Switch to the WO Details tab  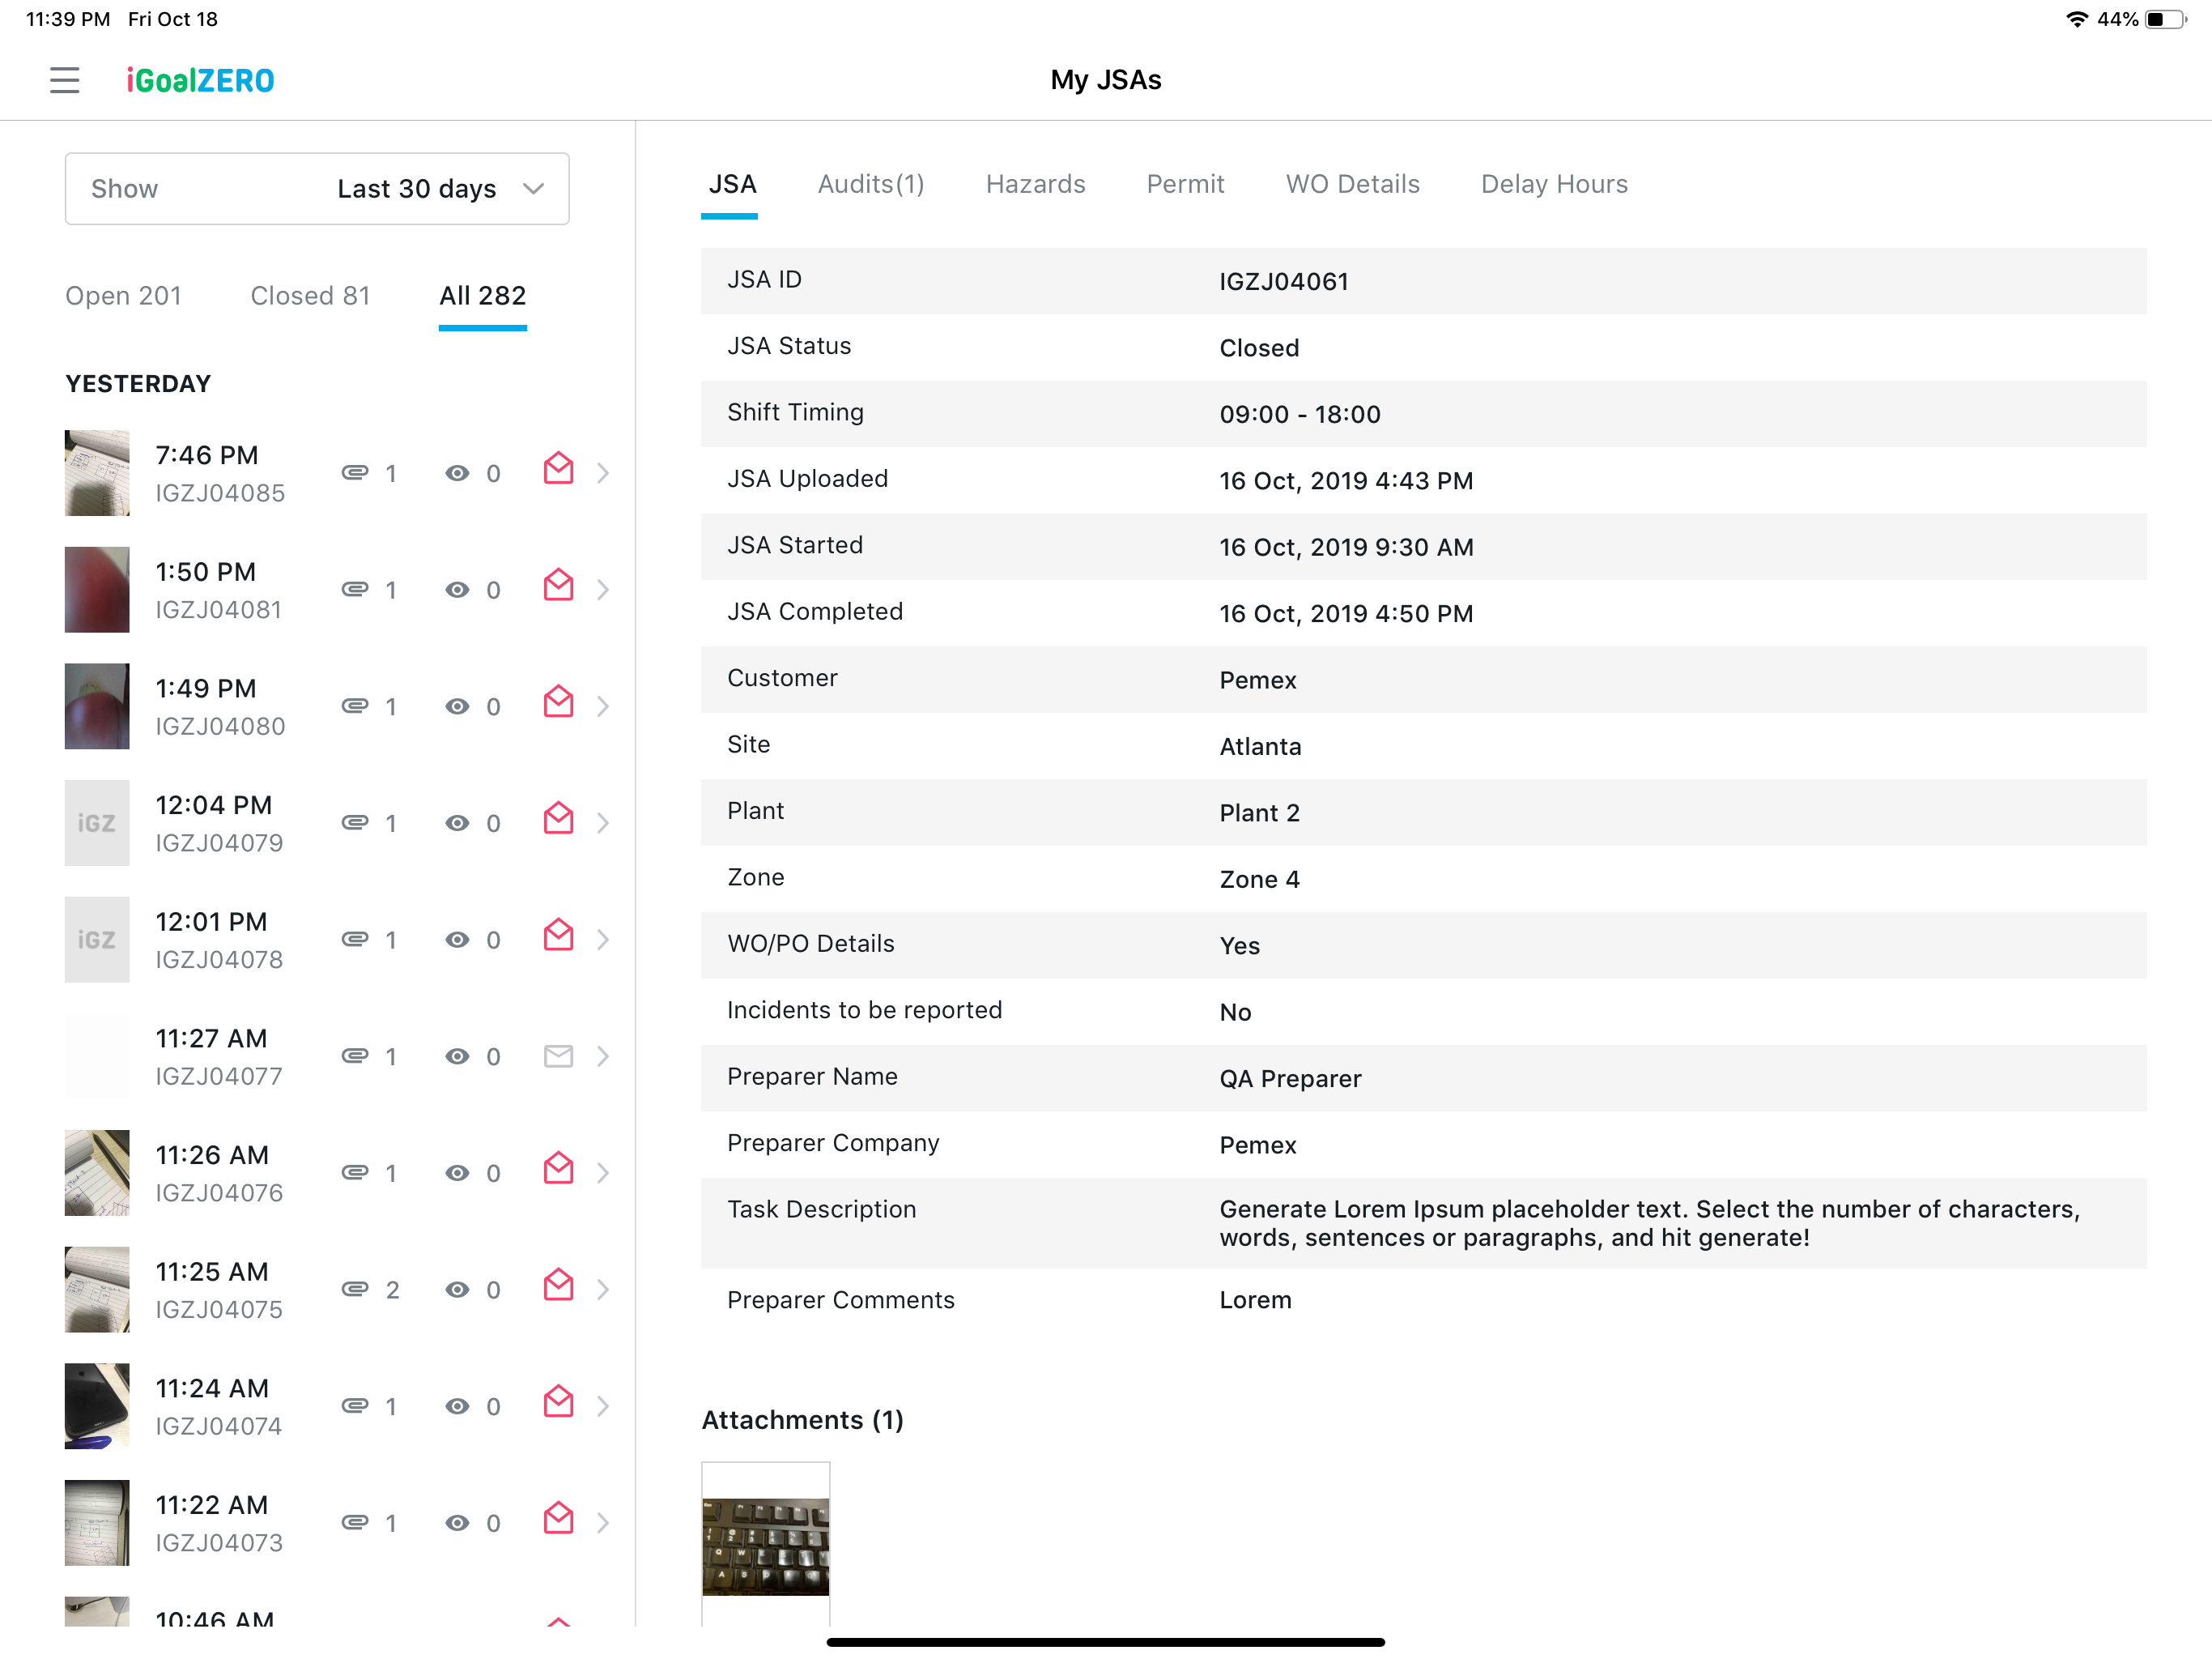[x=1352, y=184]
